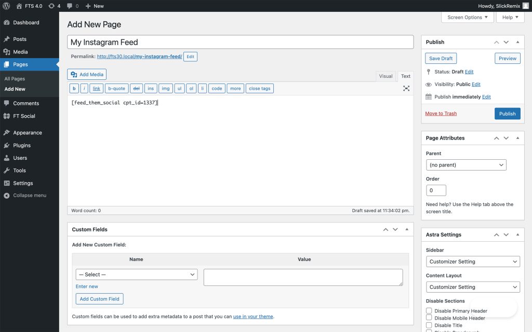This screenshot has height=332, width=532.
Task: Click the Move to Trash link
Action: [x=441, y=114]
